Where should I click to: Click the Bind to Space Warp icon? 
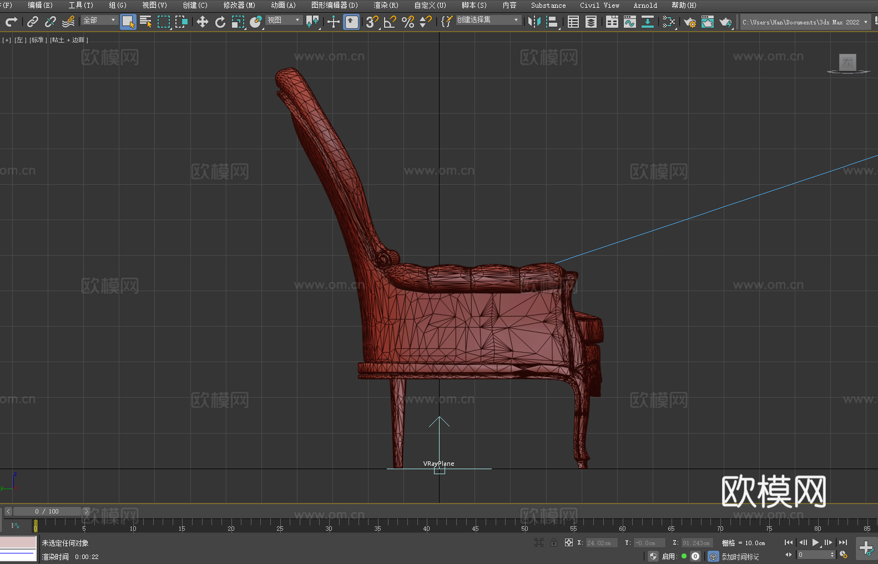click(x=68, y=22)
